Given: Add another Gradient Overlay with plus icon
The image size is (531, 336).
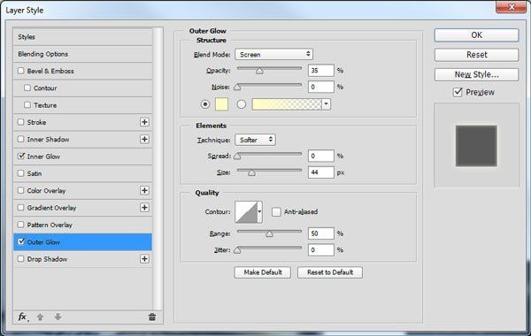Looking at the screenshot, I should (144, 208).
